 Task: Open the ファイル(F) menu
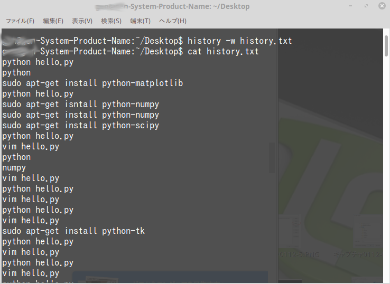(20, 21)
